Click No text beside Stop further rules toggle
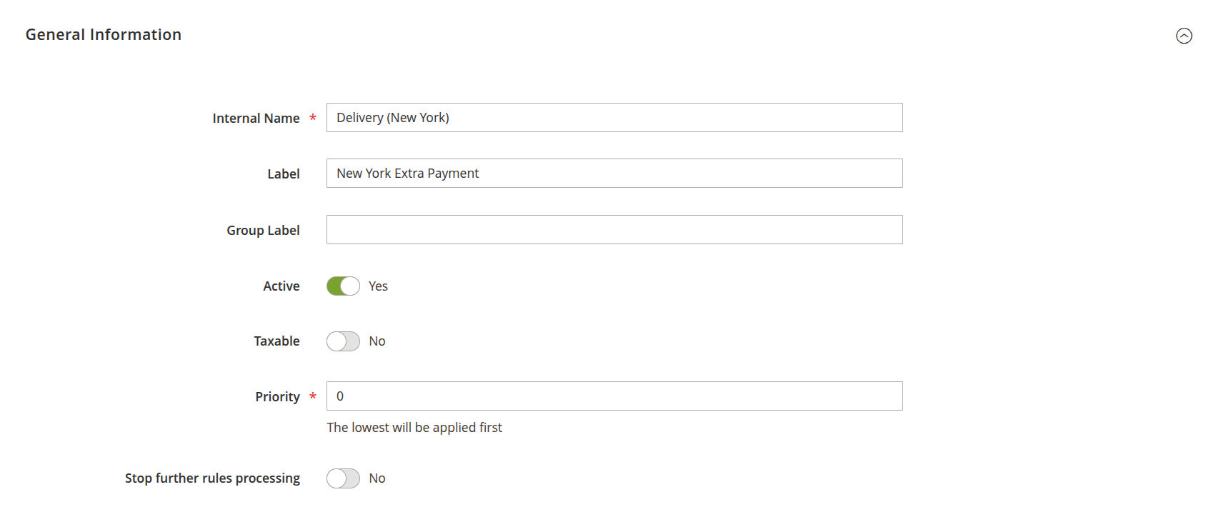 click(x=377, y=478)
